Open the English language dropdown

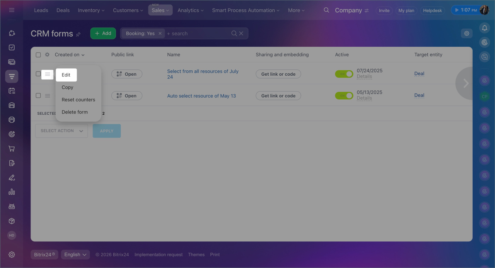click(75, 254)
